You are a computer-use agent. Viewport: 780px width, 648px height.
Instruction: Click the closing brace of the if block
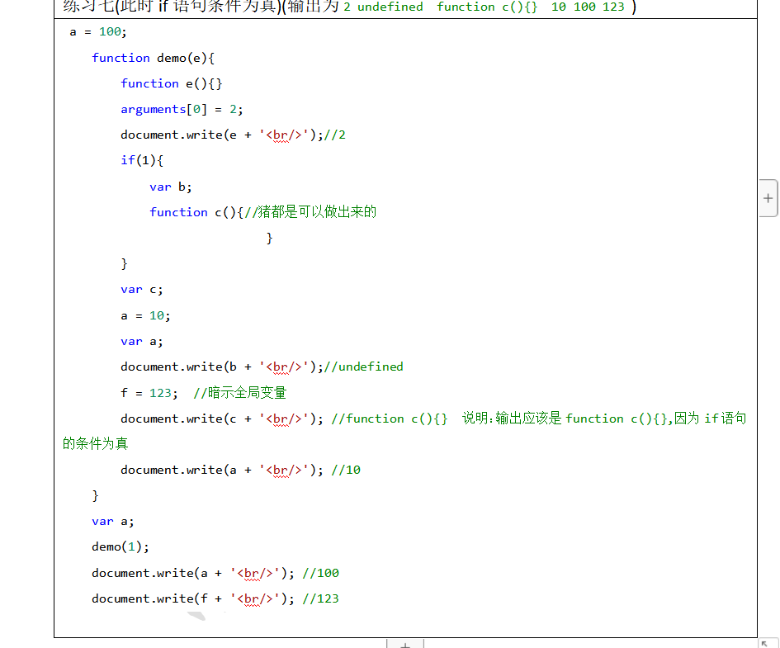tap(125, 263)
